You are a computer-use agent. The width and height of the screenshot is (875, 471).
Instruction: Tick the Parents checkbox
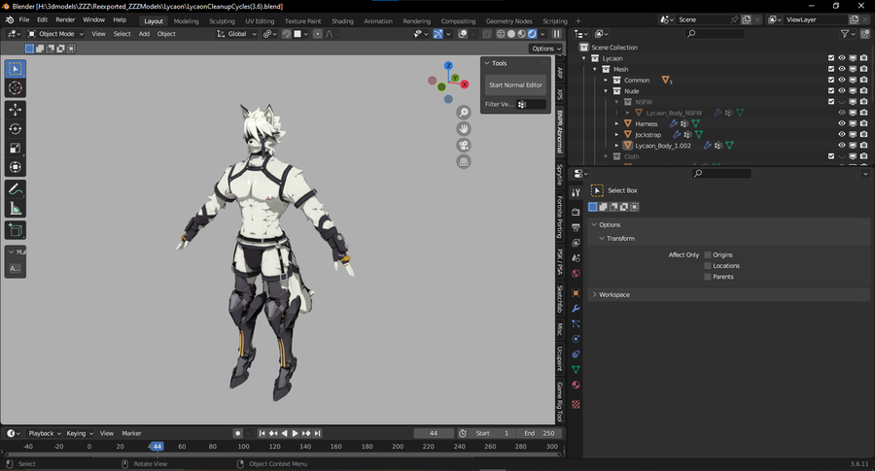708,277
